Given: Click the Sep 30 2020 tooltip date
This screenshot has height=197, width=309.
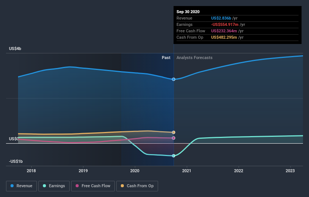Looking at the screenshot, I should click(x=188, y=12).
